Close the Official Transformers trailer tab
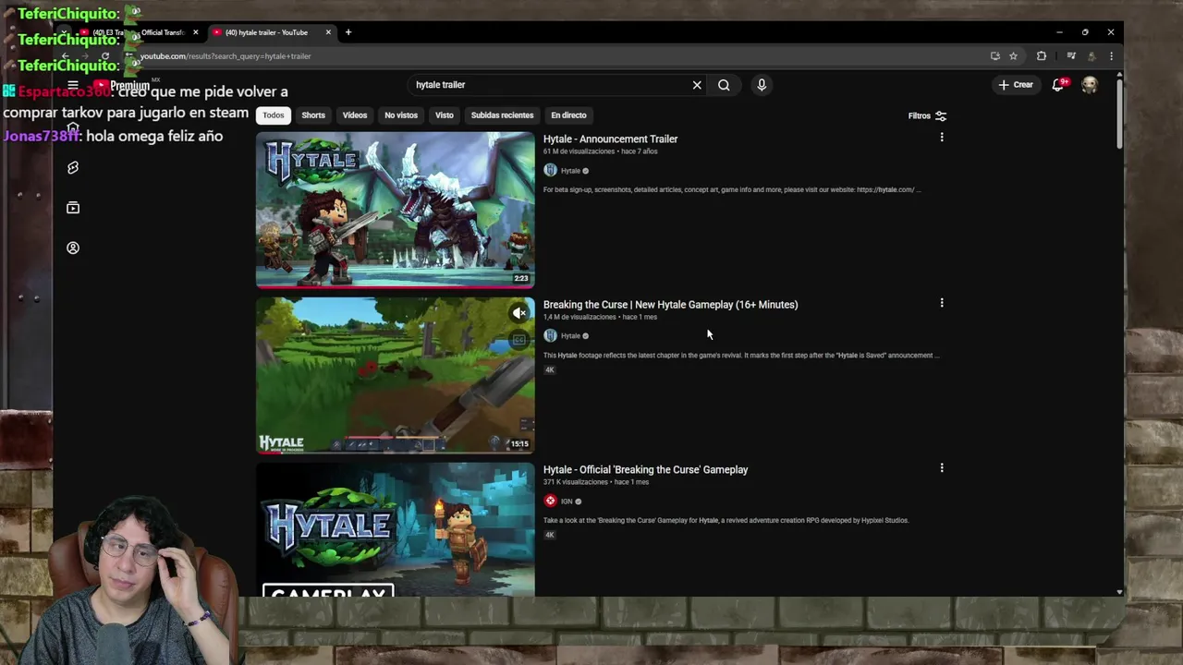 [x=195, y=32]
